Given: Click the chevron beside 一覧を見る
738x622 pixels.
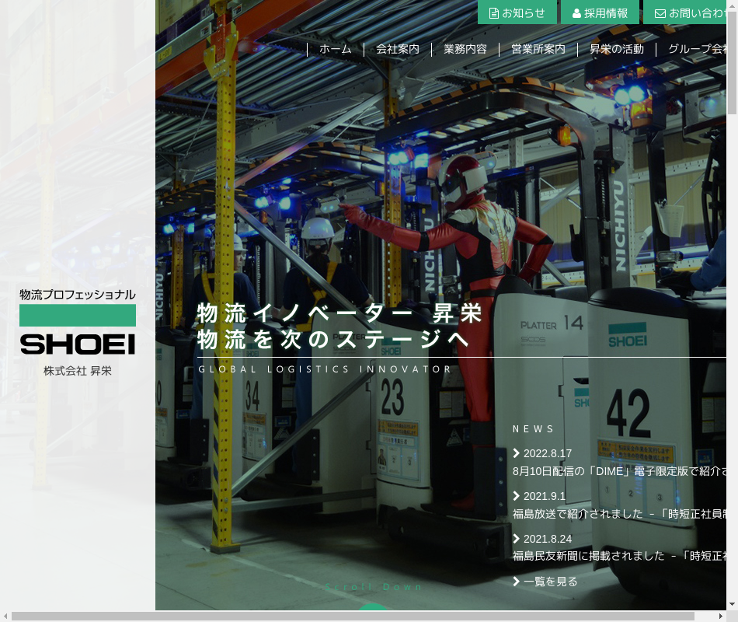Looking at the screenshot, I should pyautogui.click(x=517, y=582).
